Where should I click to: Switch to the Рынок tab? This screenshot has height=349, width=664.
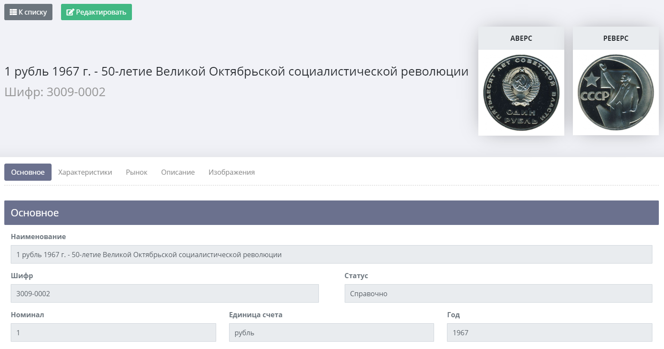137,172
